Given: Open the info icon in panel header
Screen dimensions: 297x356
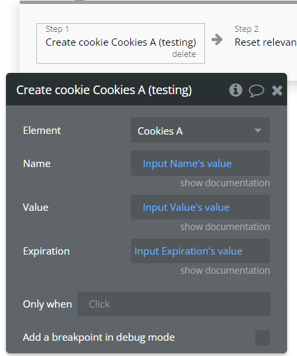Looking at the screenshot, I should tap(235, 90).
